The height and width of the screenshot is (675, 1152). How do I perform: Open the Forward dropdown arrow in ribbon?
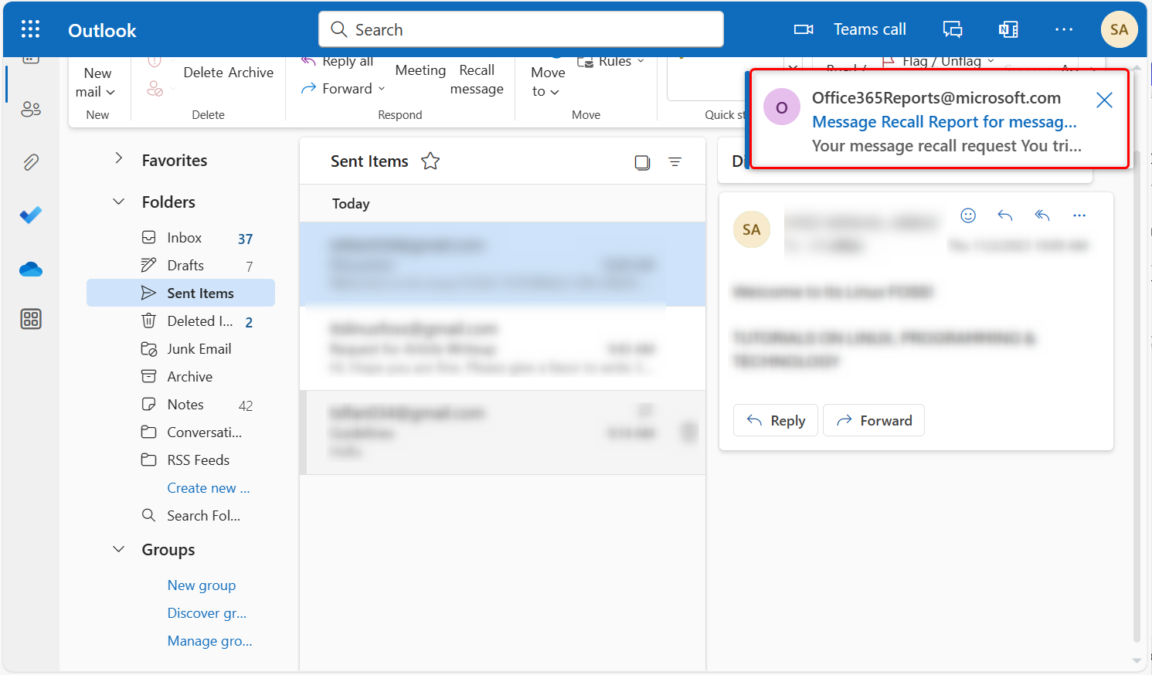pos(382,89)
